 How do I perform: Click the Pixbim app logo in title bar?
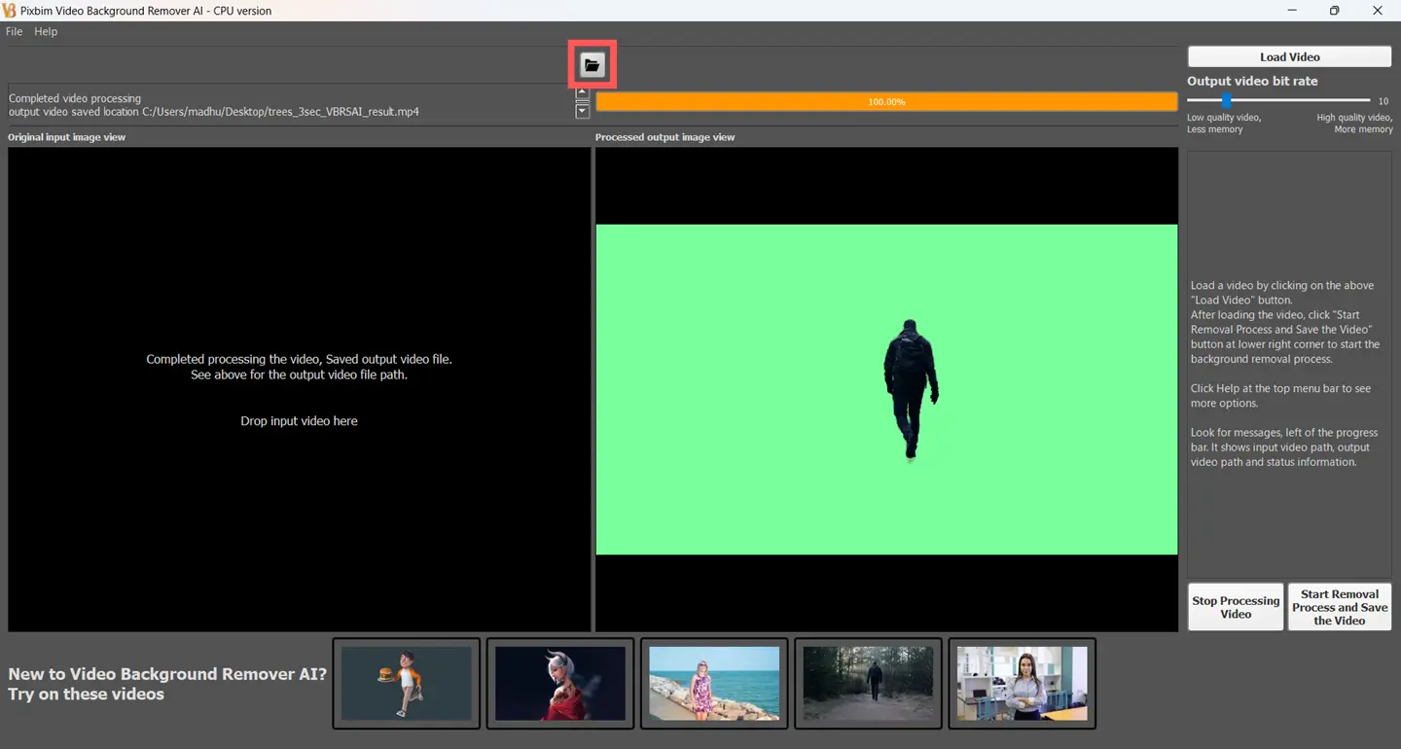[10, 11]
